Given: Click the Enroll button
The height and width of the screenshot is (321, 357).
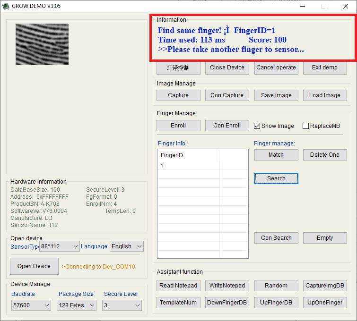Looking at the screenshot, I should click(178, 126).
